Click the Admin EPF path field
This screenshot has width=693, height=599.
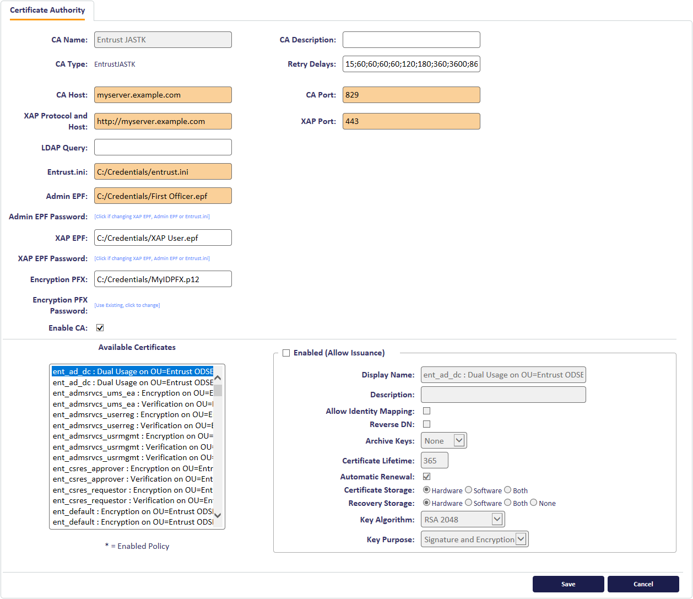(x=163, y=196)
